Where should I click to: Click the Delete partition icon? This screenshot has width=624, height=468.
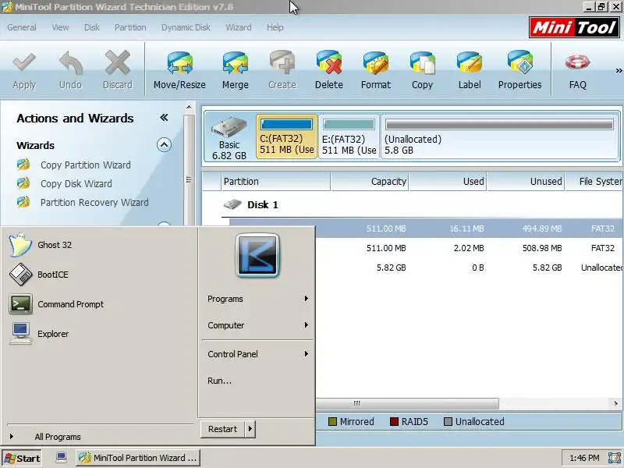pos(329,62)
